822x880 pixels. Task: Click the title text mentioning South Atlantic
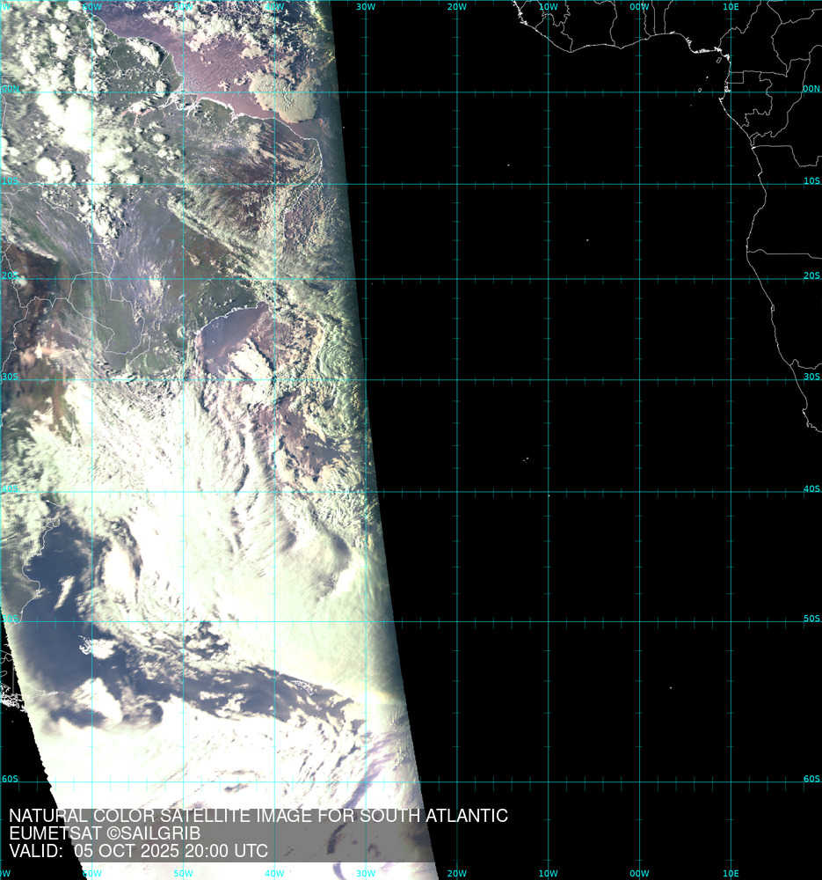[258, 816]
